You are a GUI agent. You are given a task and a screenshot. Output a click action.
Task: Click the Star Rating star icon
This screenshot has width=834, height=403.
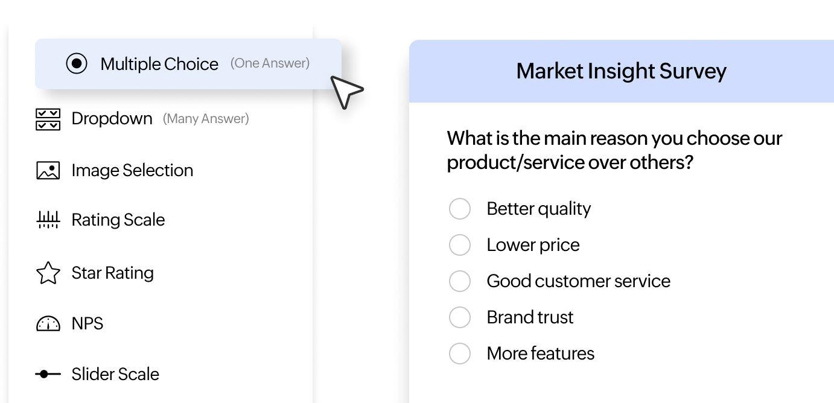pos(48,273)
